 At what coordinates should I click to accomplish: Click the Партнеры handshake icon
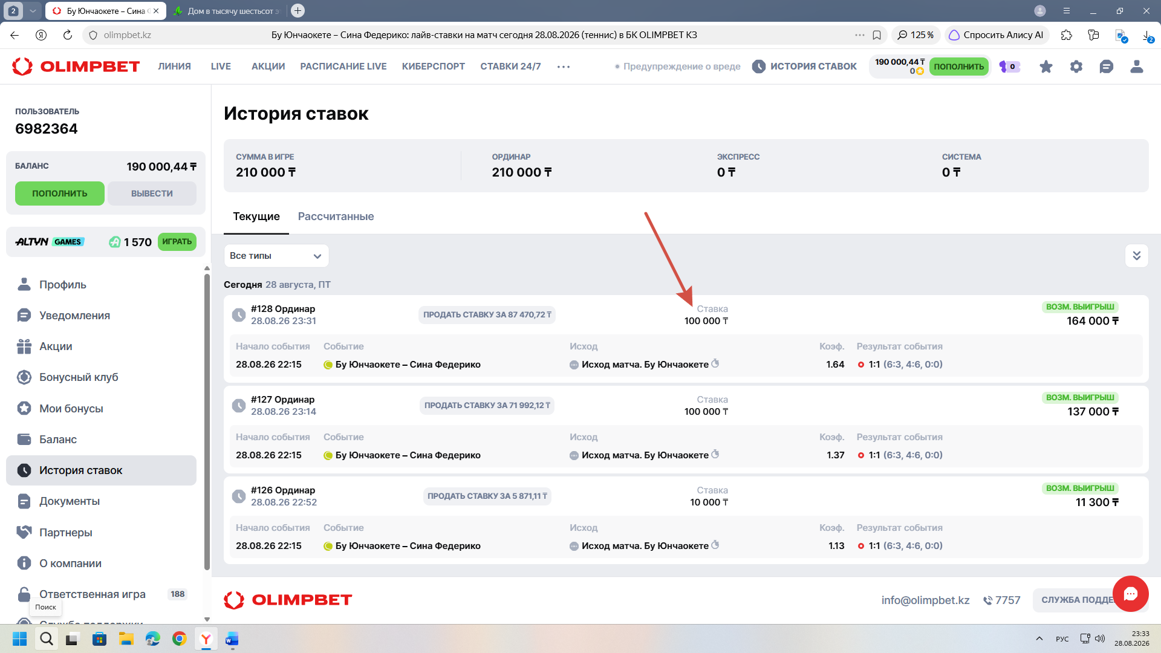pos(24,532)
